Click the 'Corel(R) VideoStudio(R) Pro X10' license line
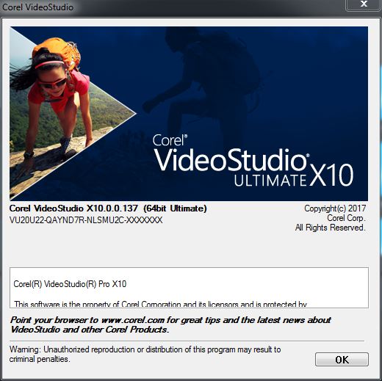382x381 pixels. pos(70,284)
